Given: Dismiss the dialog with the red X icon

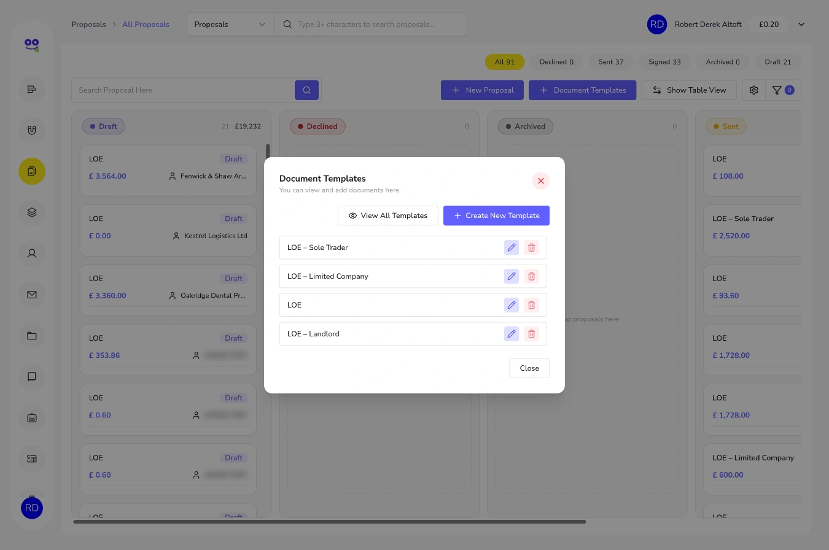Looking at the screenshot, I should coord(541,181).
